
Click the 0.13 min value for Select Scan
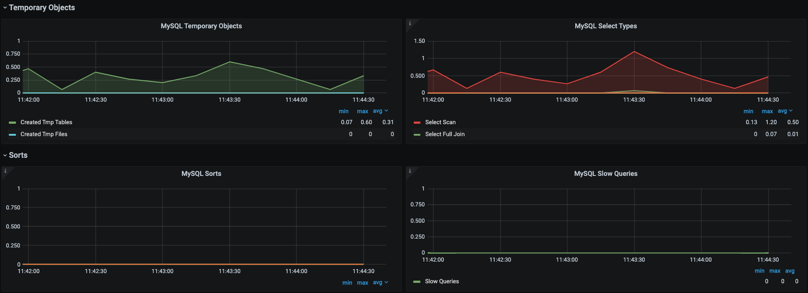tap(751, 122)
